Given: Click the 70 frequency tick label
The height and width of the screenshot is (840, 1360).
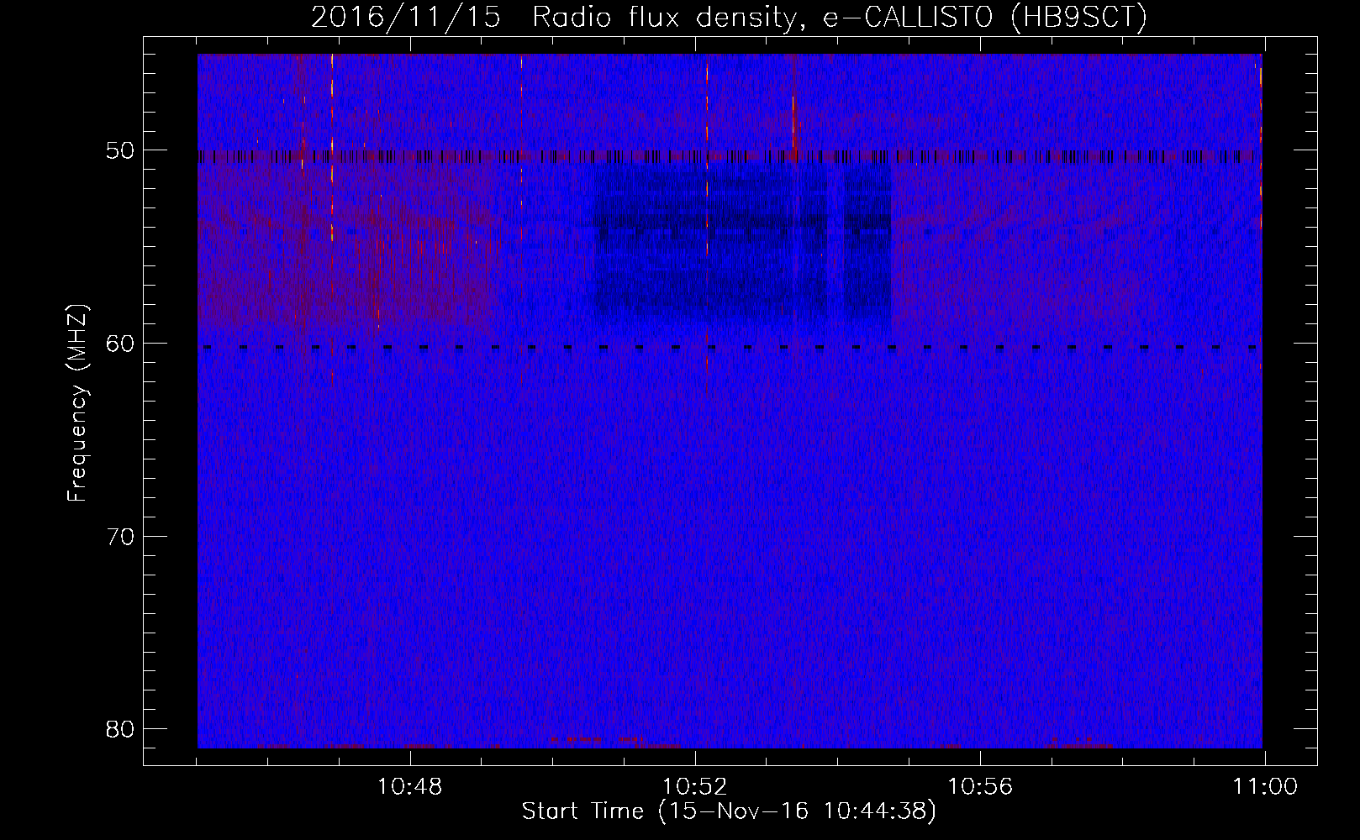Looking at the screenshot, I should pyautogui.click(x=121, y=536).
